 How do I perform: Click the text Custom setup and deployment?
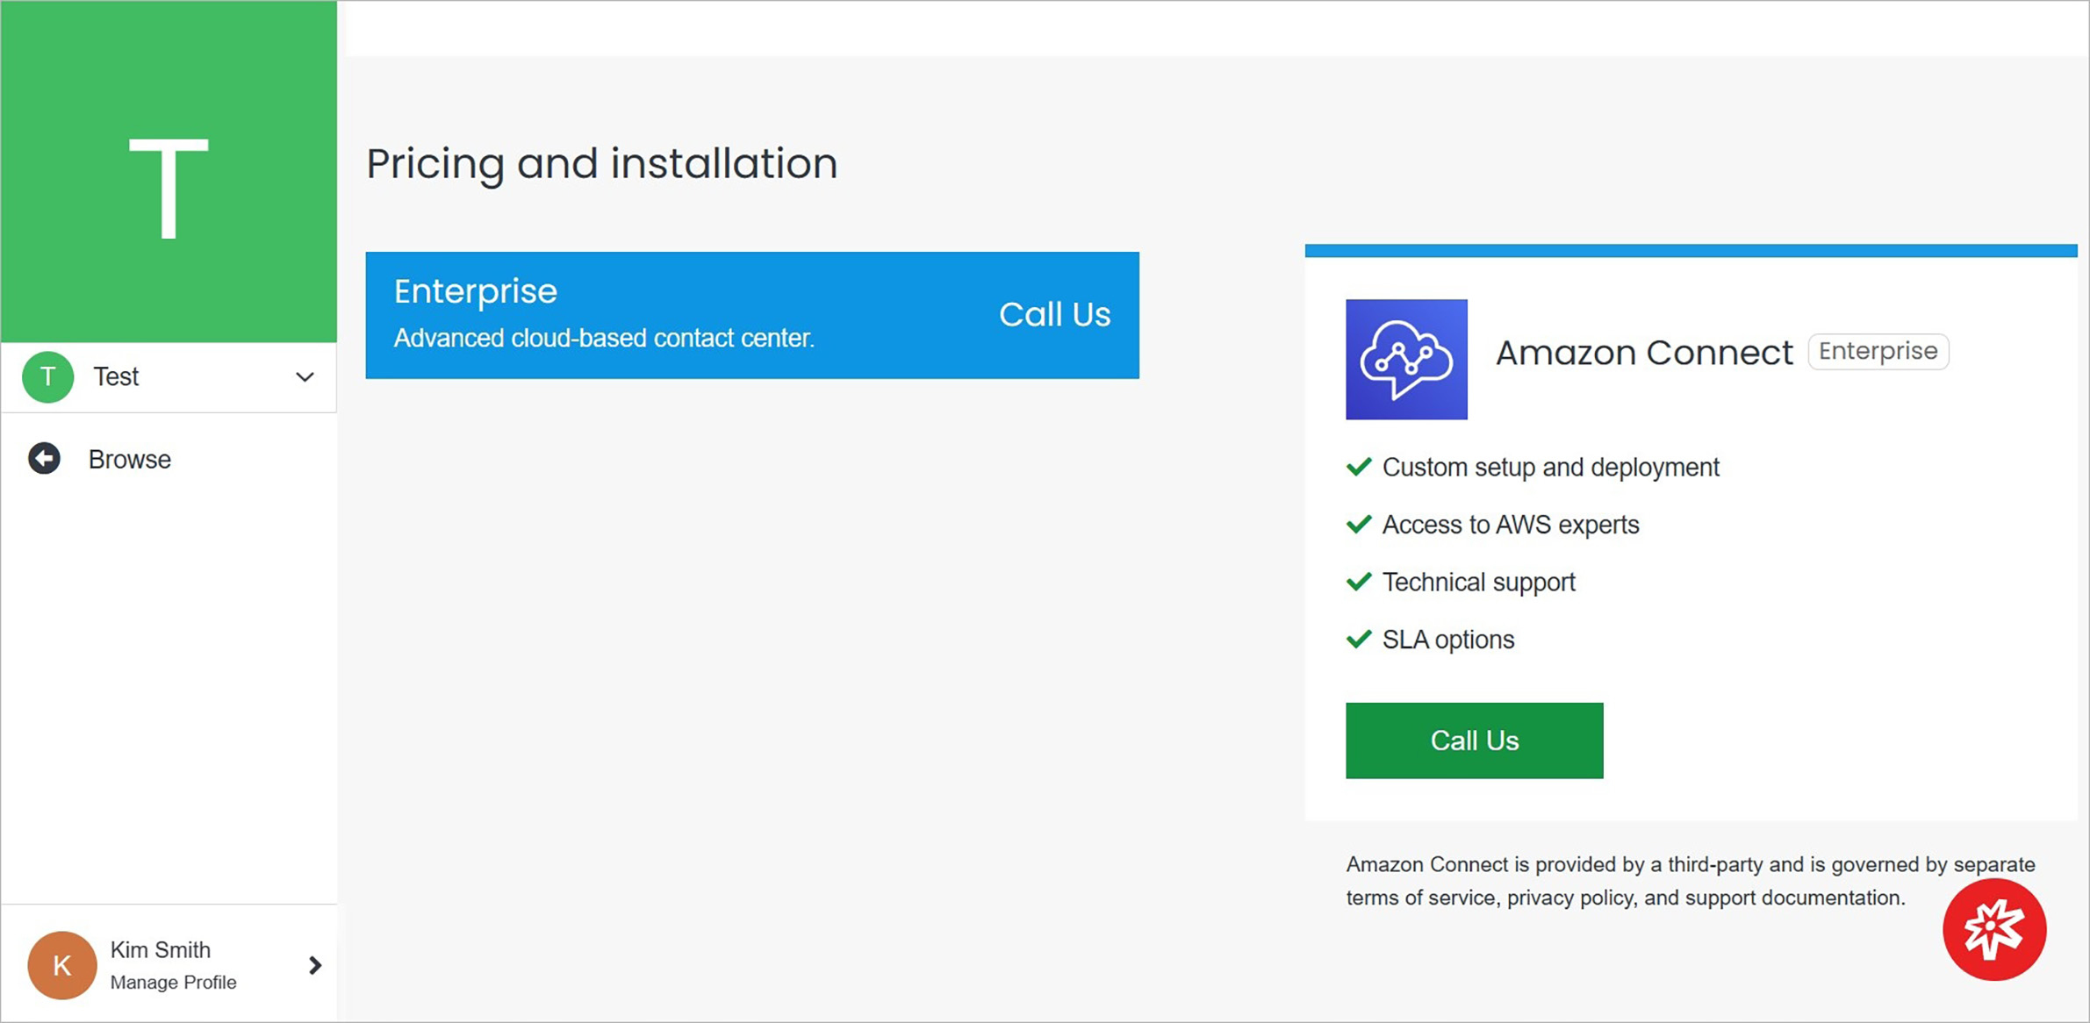coord(1550,468)
